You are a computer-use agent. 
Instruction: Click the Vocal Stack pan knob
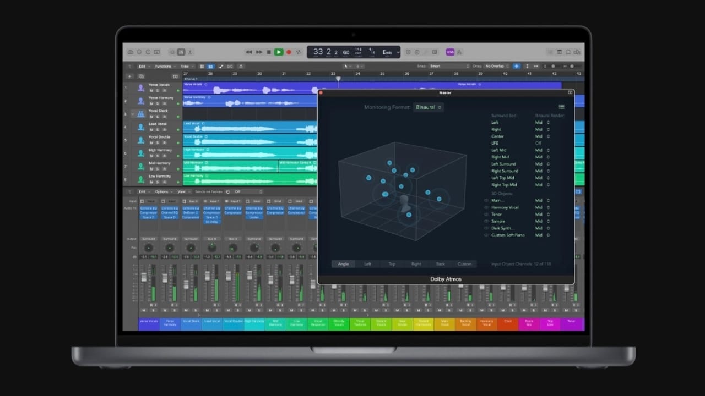point(191,248)
